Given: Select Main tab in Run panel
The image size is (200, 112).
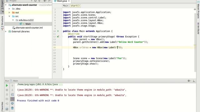Looking at the screenshot, I should [x=14, y=81].
